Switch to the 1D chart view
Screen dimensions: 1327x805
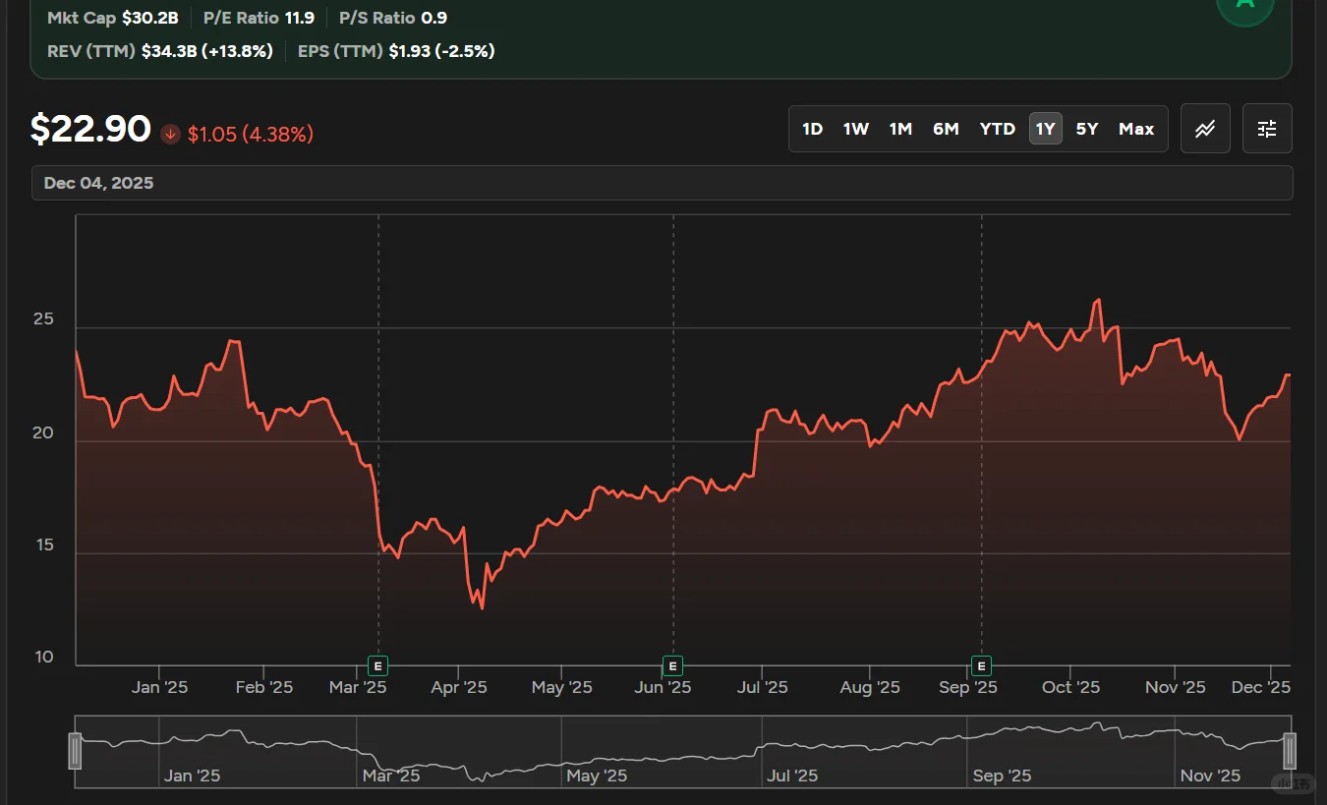click(813, 128)
